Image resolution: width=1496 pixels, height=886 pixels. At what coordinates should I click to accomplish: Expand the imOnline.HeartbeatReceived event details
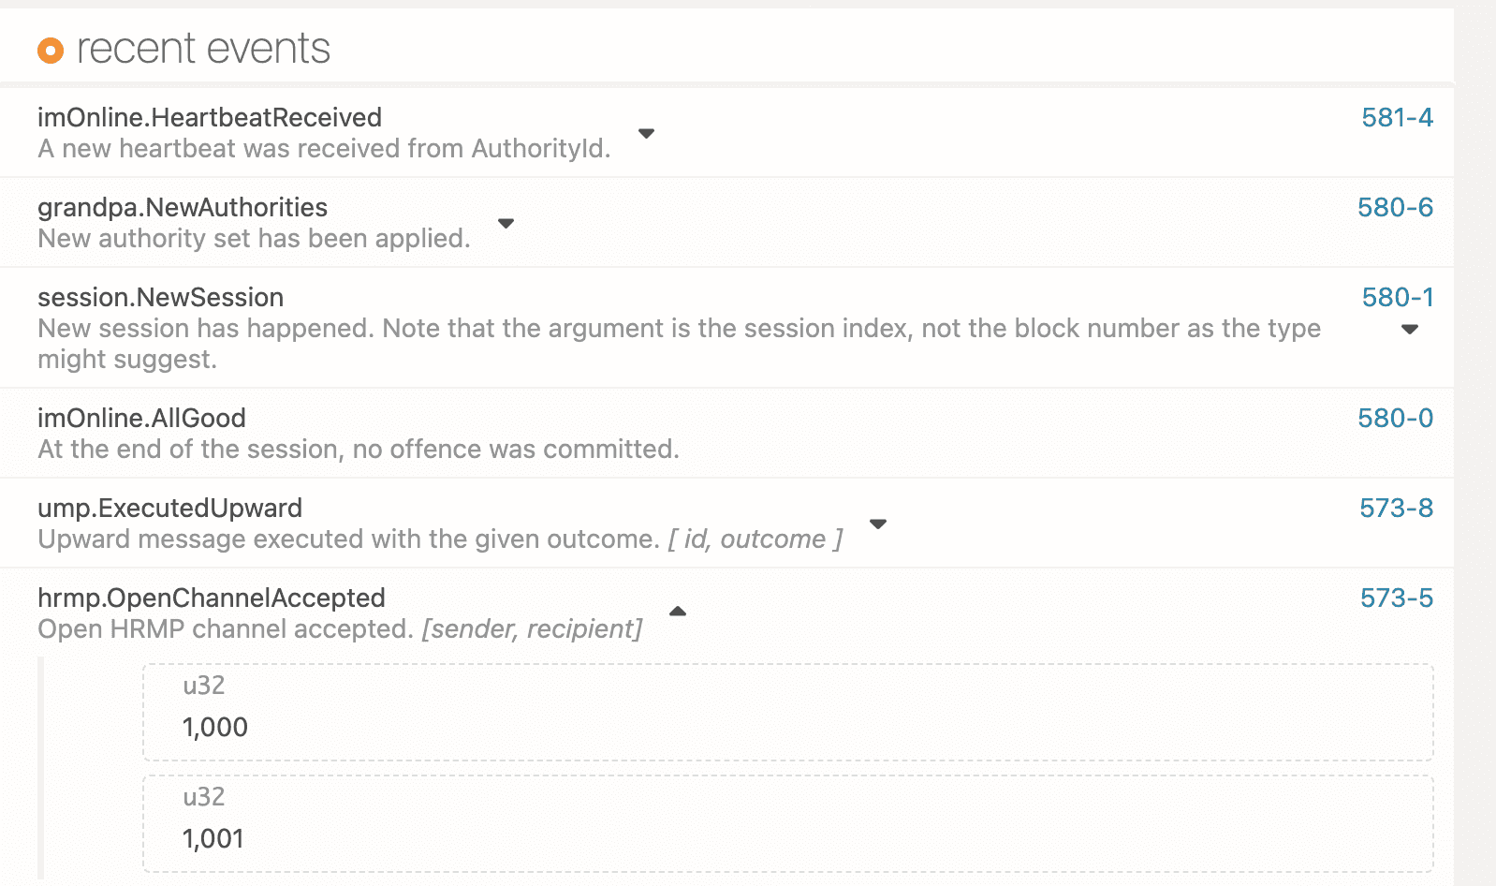[x=646, y=134]
